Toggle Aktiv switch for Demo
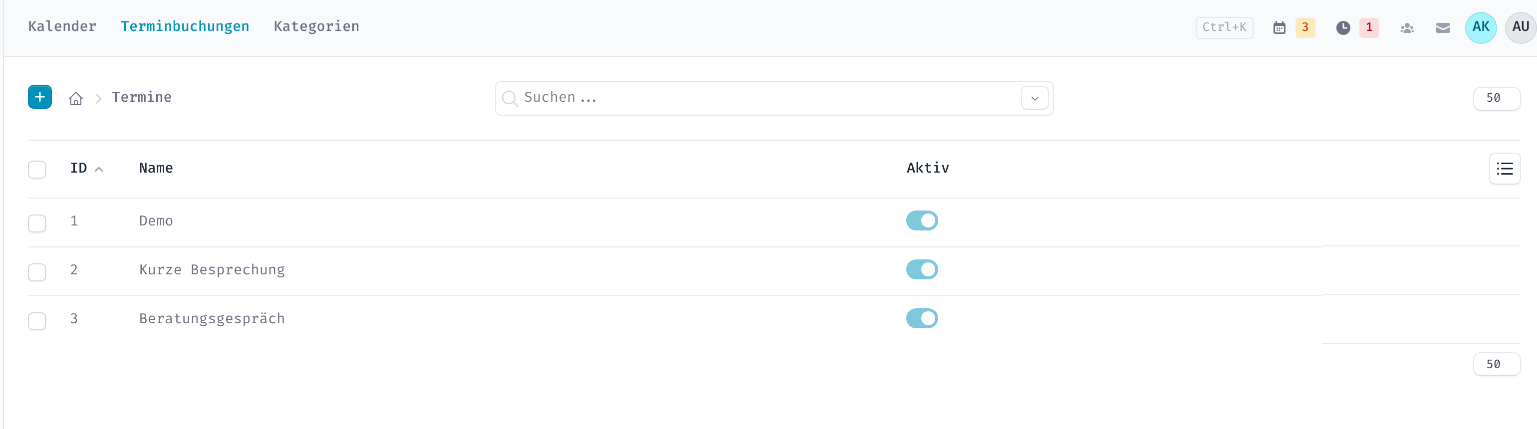This screenshot has width=1537, height=429. click(x=922, y=221)
